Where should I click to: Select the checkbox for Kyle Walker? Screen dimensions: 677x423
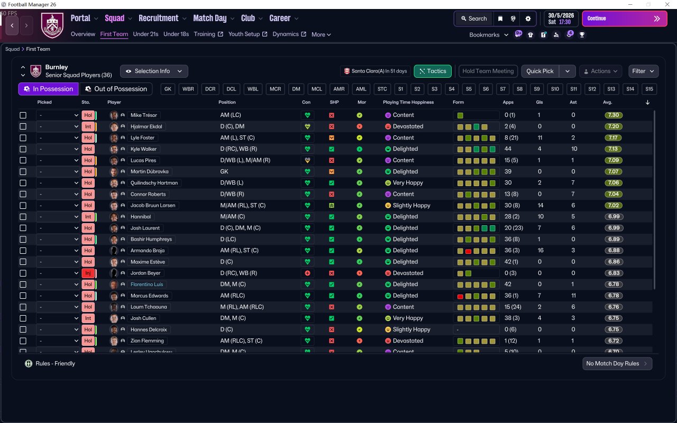(23, 149)
